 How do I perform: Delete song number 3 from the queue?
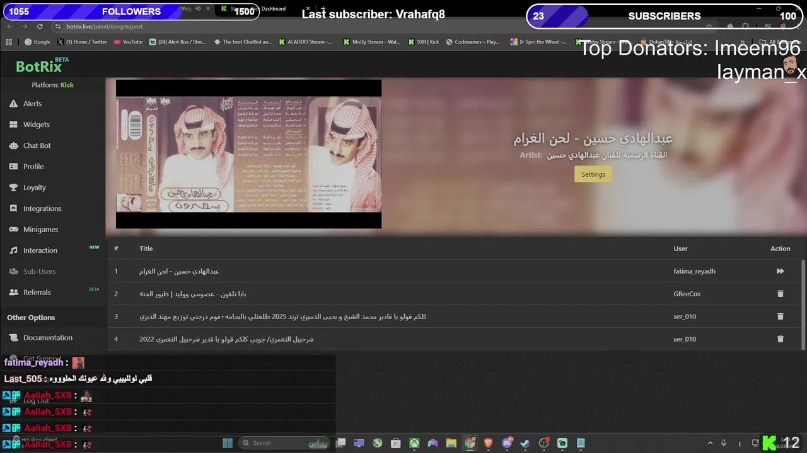click(x=780, y=316)
